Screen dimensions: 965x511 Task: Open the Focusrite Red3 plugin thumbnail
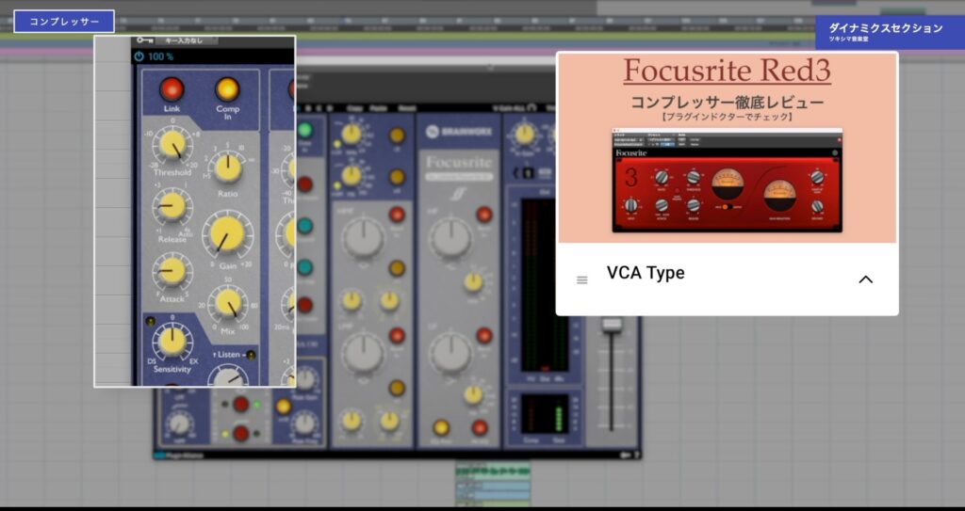(x=727, y=180)
